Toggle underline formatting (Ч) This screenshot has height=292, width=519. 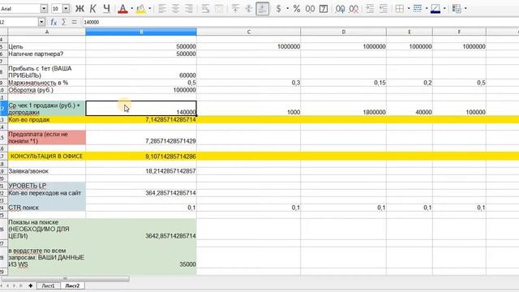[x=106, y=9]
